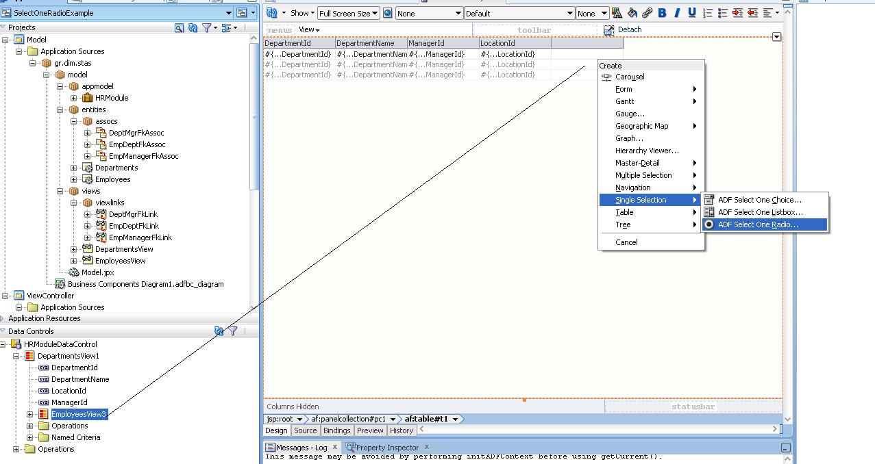Switch to the Source tab
This screenshot has width=875, height=464.
(x=305, y=430)
